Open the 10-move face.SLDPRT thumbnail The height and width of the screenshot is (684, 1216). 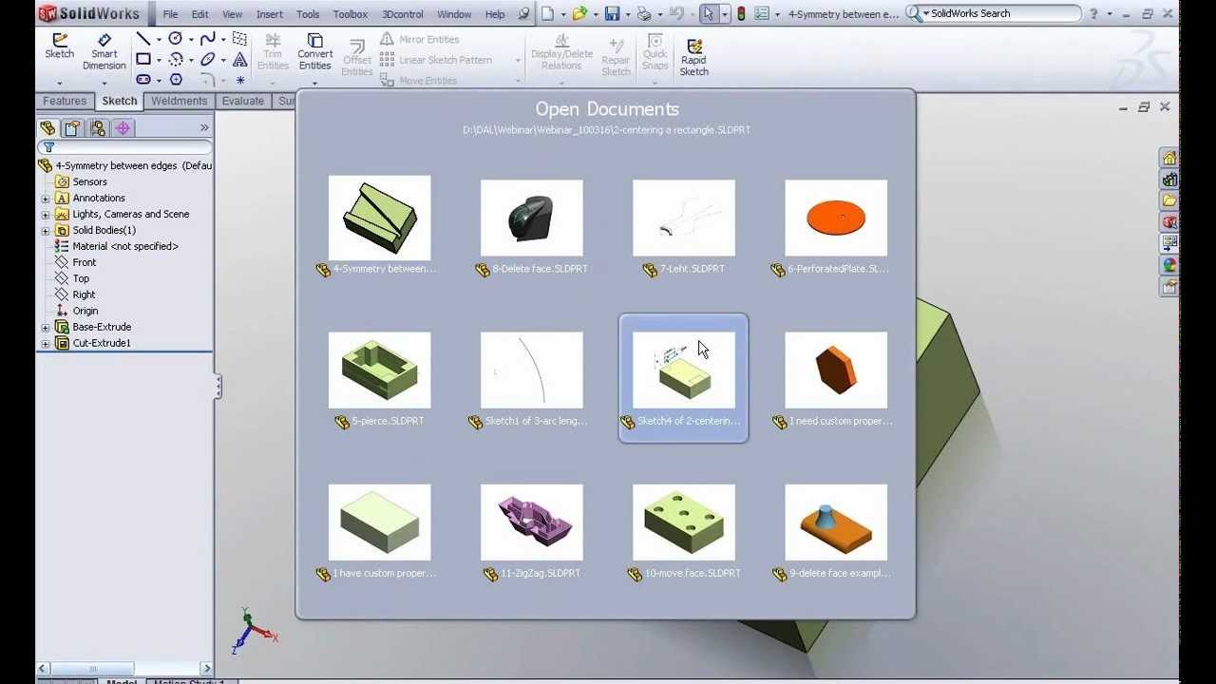tap(683, 522)
